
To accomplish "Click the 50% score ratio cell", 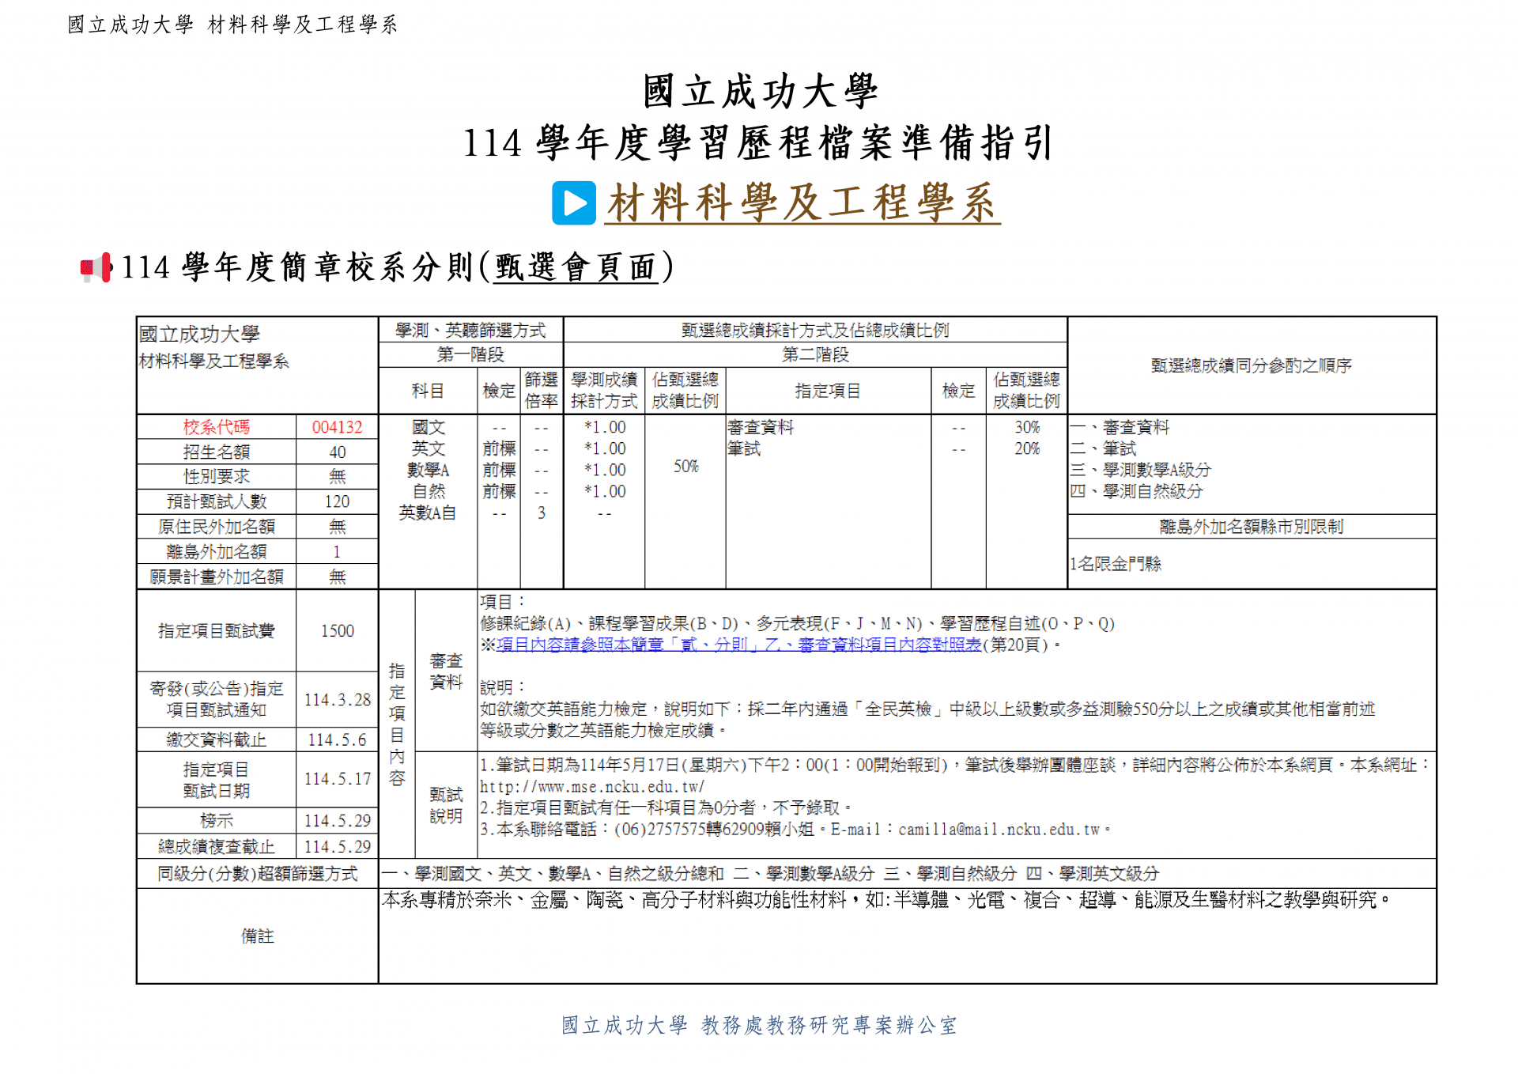I will click(685, 467).
